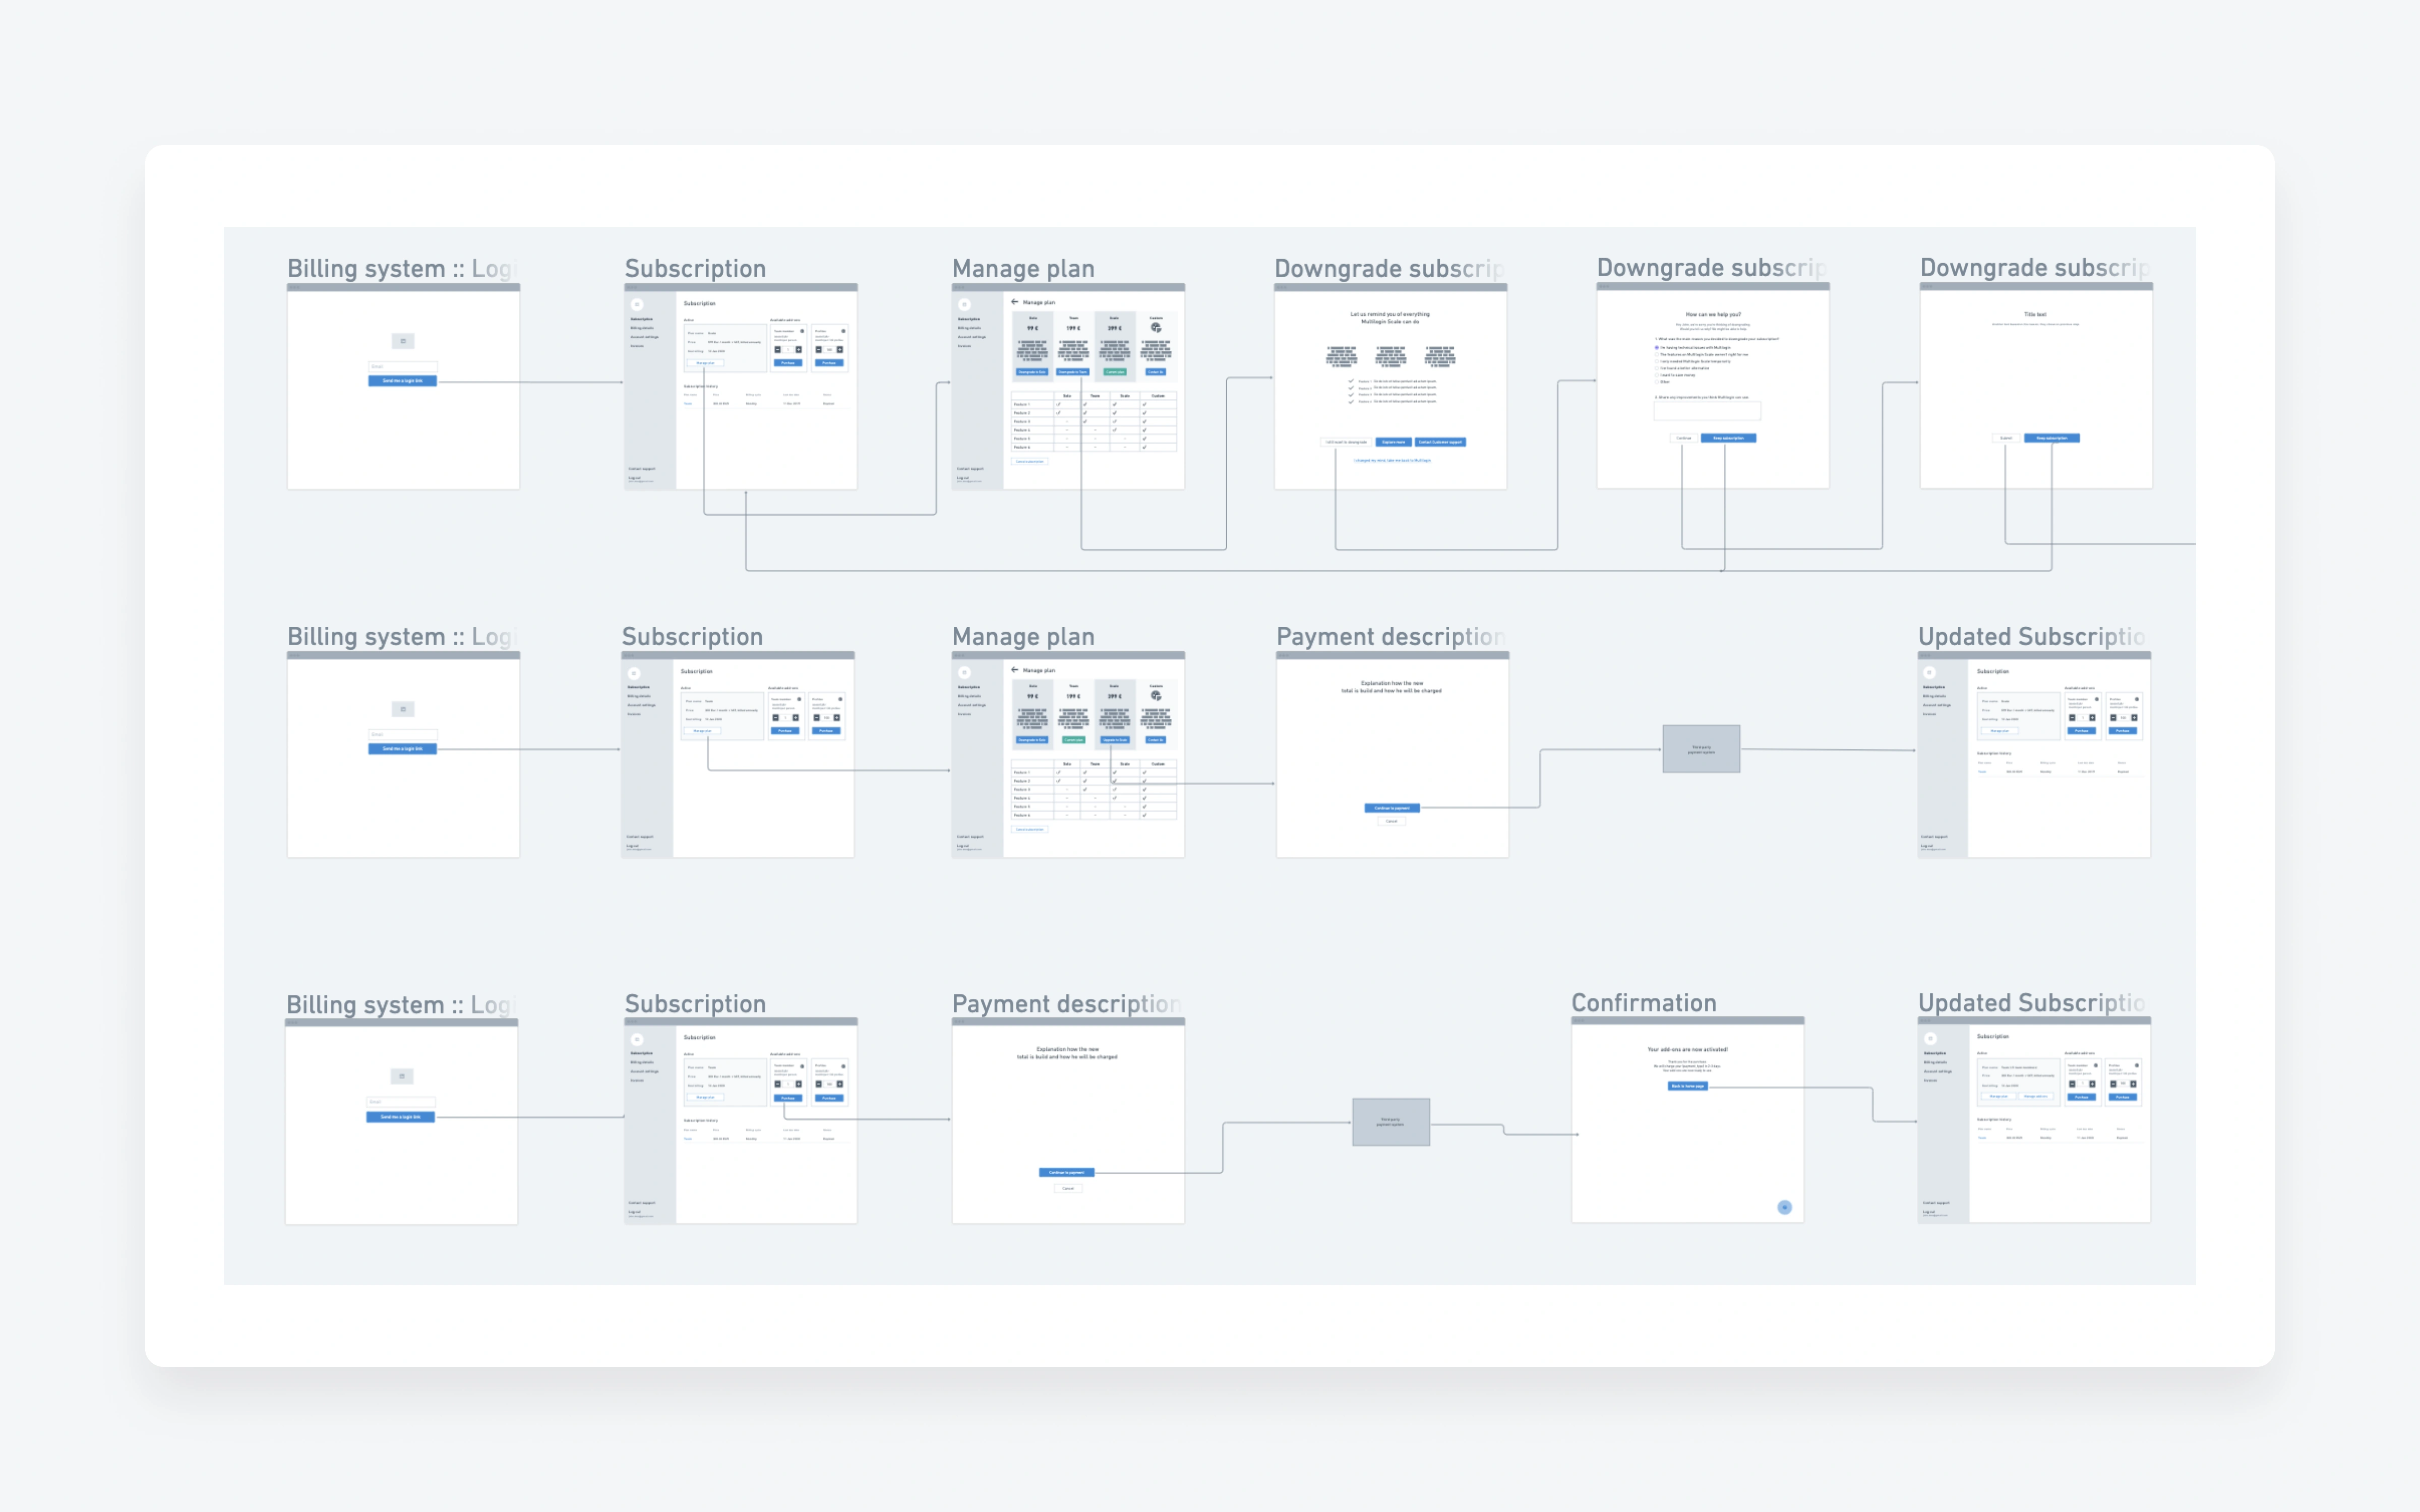This screenshot has height=1512, width=2420.
Task: Click 'Continue to payment' in middle-row Payment description
Action: point(1392,808)
